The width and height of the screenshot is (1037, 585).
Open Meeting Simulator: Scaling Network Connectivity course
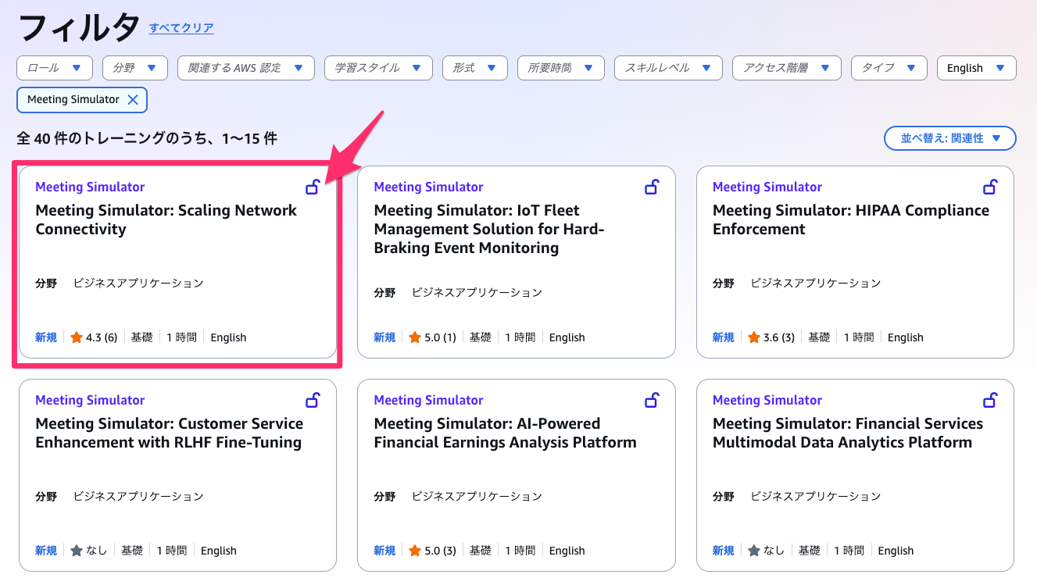pyautogui.click(x=166, y=219)
